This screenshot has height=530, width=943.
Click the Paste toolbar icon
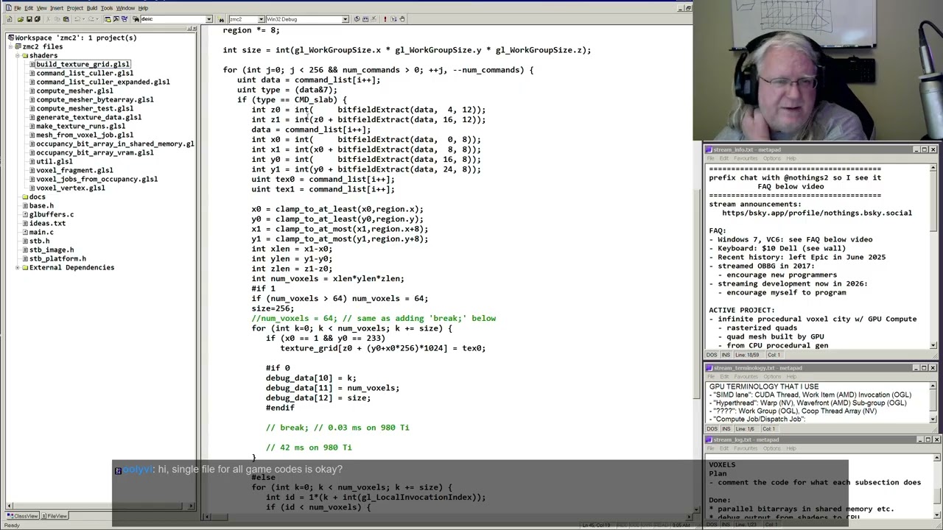pyautogui.click(x=66, y=19)
